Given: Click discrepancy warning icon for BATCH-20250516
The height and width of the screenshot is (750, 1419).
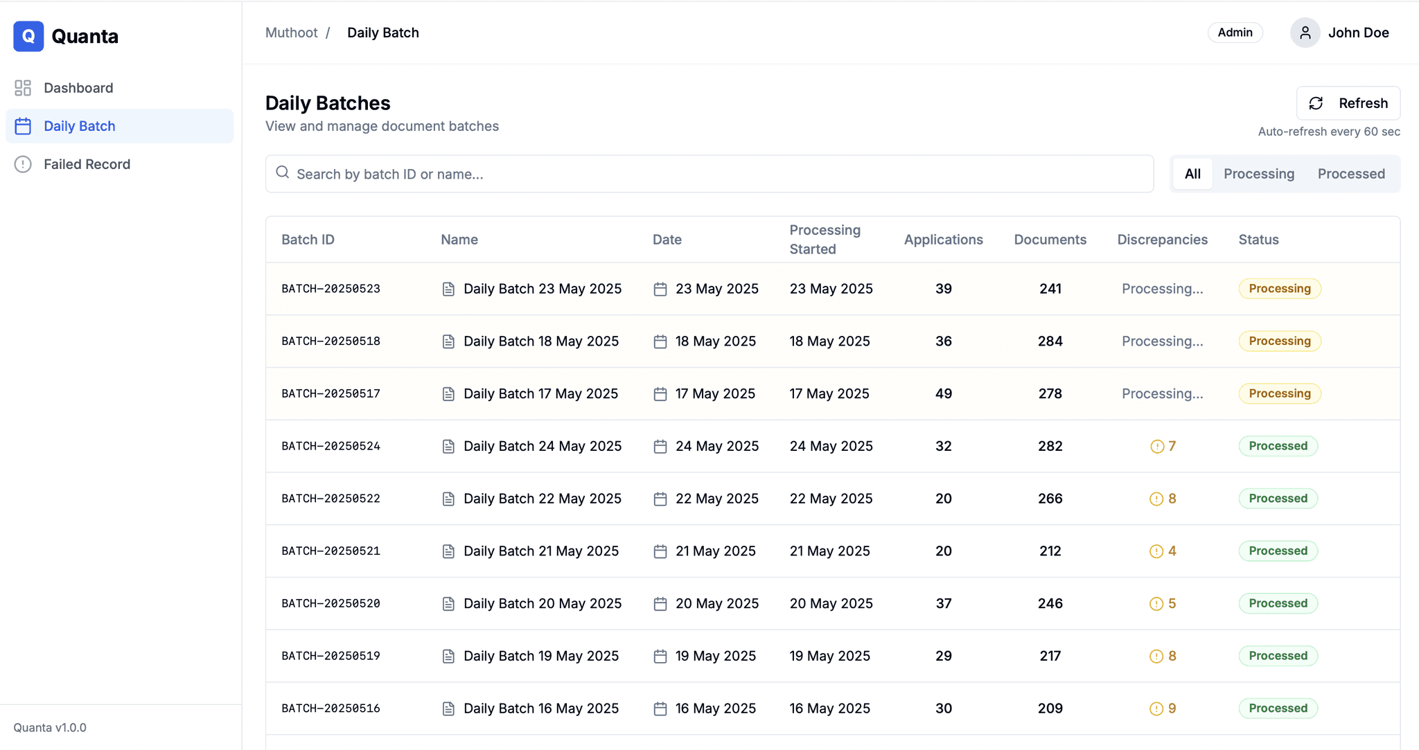Looking at the screenshot, I should point(1156,708).
